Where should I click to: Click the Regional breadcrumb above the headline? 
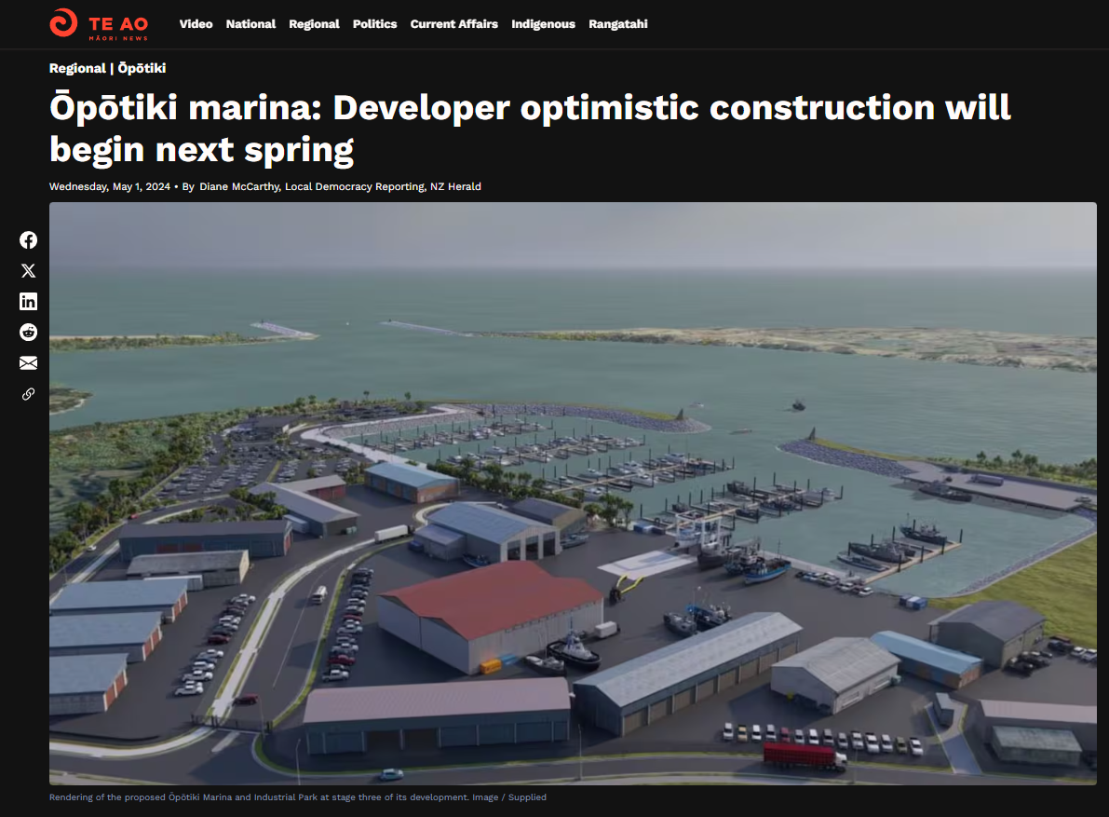point(77,68)
